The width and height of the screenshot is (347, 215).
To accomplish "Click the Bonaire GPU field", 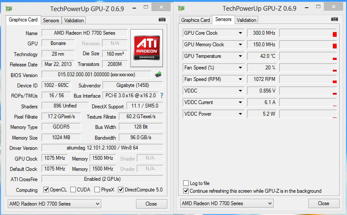I will (x=58, y=43).
